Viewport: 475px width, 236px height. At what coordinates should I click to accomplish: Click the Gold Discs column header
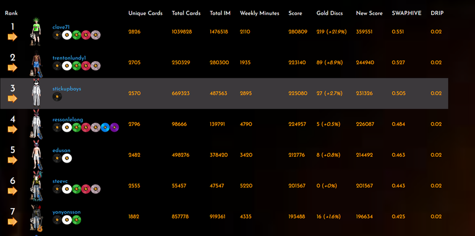tap(330, 14)
